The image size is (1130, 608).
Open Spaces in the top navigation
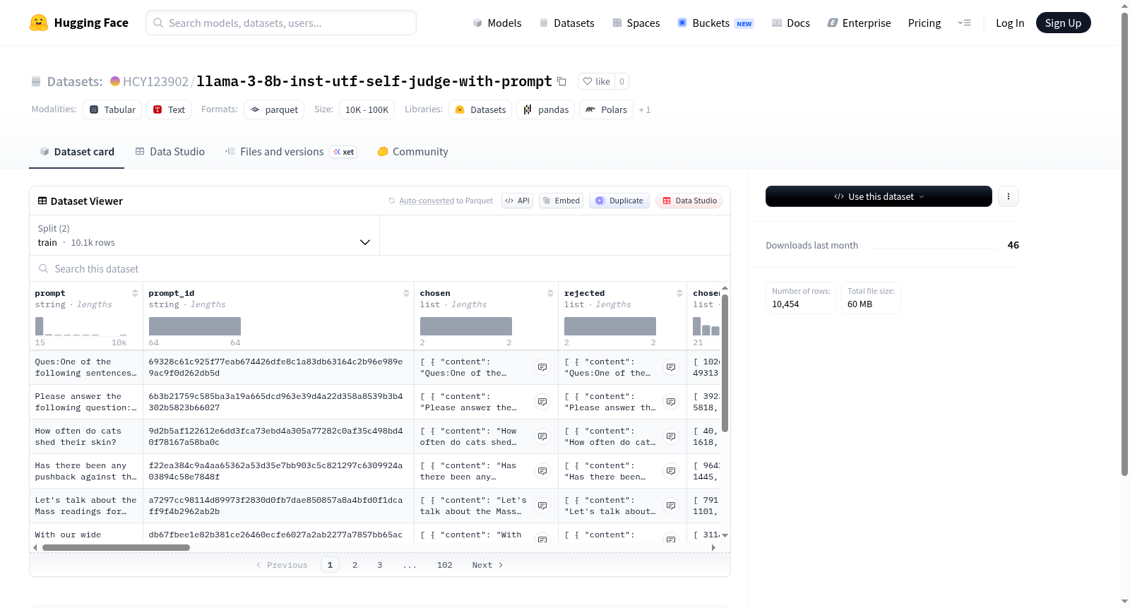pyautogui.click(x=636, y=23)
